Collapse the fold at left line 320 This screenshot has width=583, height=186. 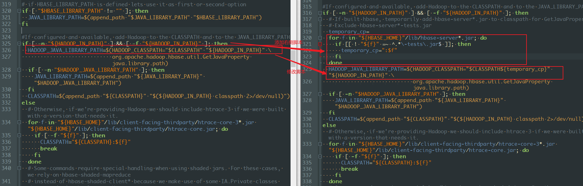(x=19, y=11)
